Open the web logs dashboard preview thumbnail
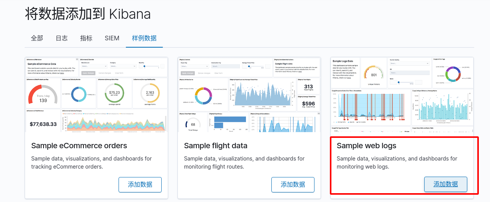490x202 pixels. [402, 94]
